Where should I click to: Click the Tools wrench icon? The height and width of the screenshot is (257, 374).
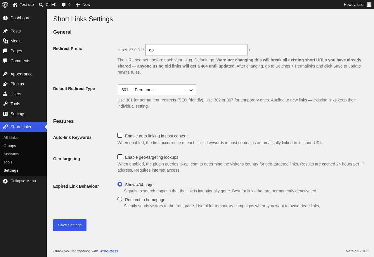click(x=5, y=104)
